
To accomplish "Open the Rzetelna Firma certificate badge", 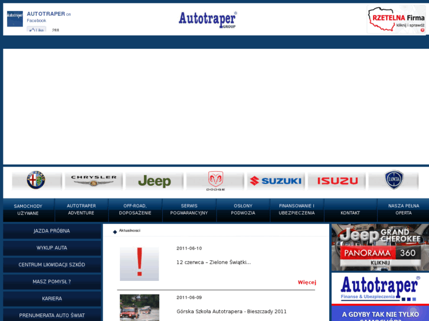I will click(x=396, y=19).
